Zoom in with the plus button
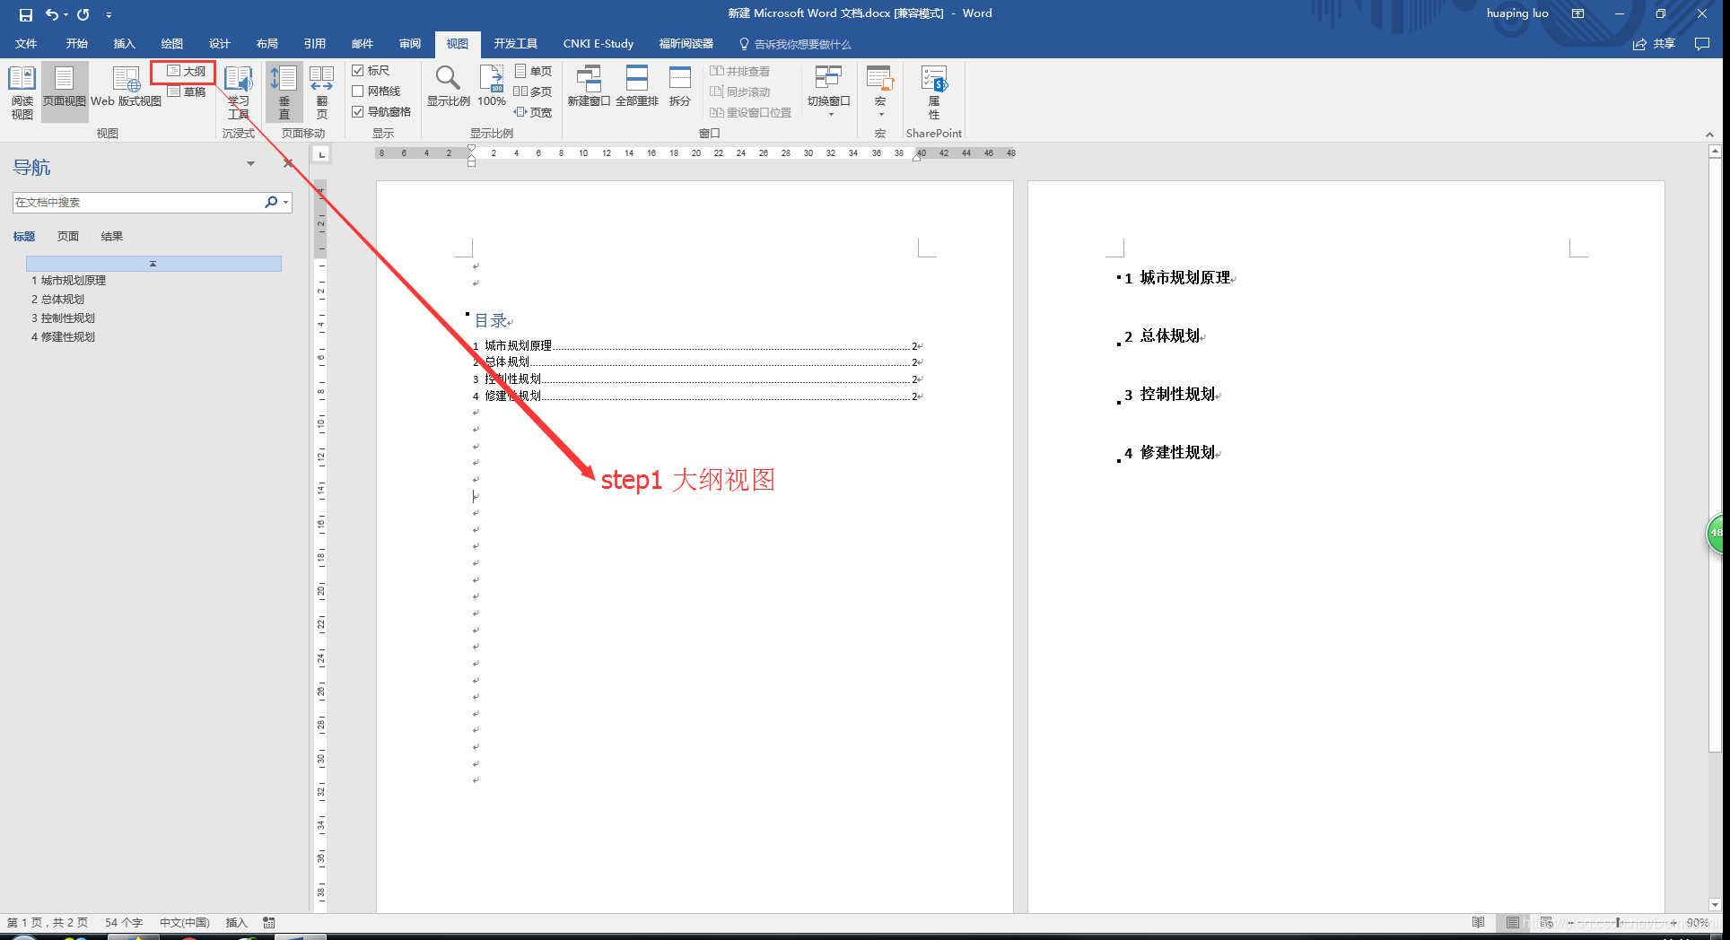This screenshot has width=1730, height=940. 1673,922
